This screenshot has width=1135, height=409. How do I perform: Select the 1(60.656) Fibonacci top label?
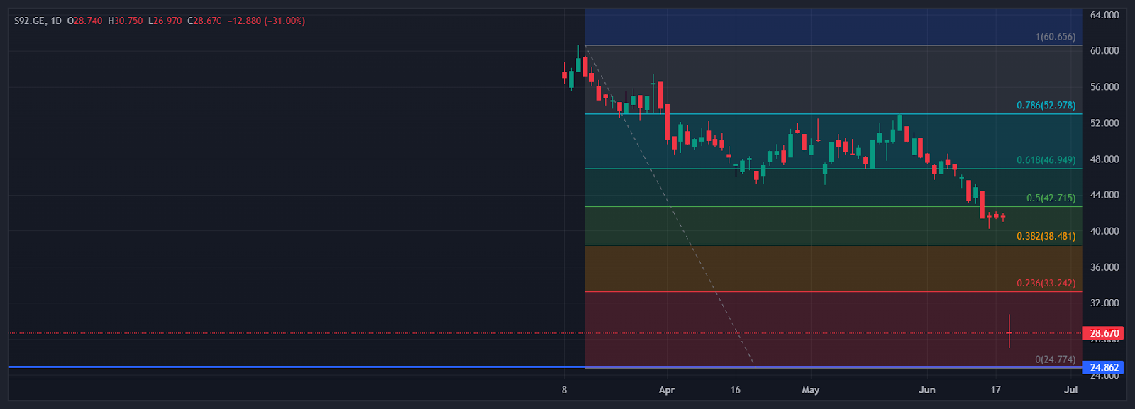(1055, 37)
